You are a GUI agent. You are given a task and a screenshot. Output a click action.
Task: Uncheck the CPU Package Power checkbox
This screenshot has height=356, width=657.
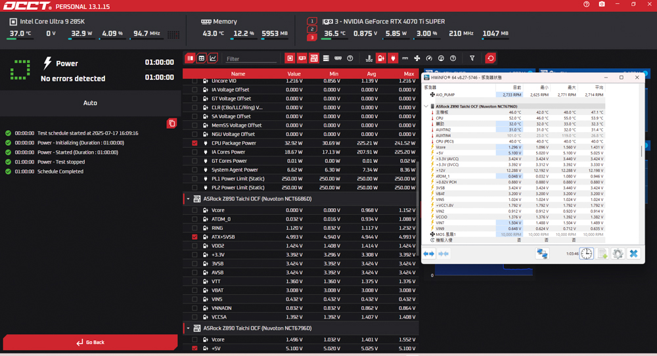194,143
